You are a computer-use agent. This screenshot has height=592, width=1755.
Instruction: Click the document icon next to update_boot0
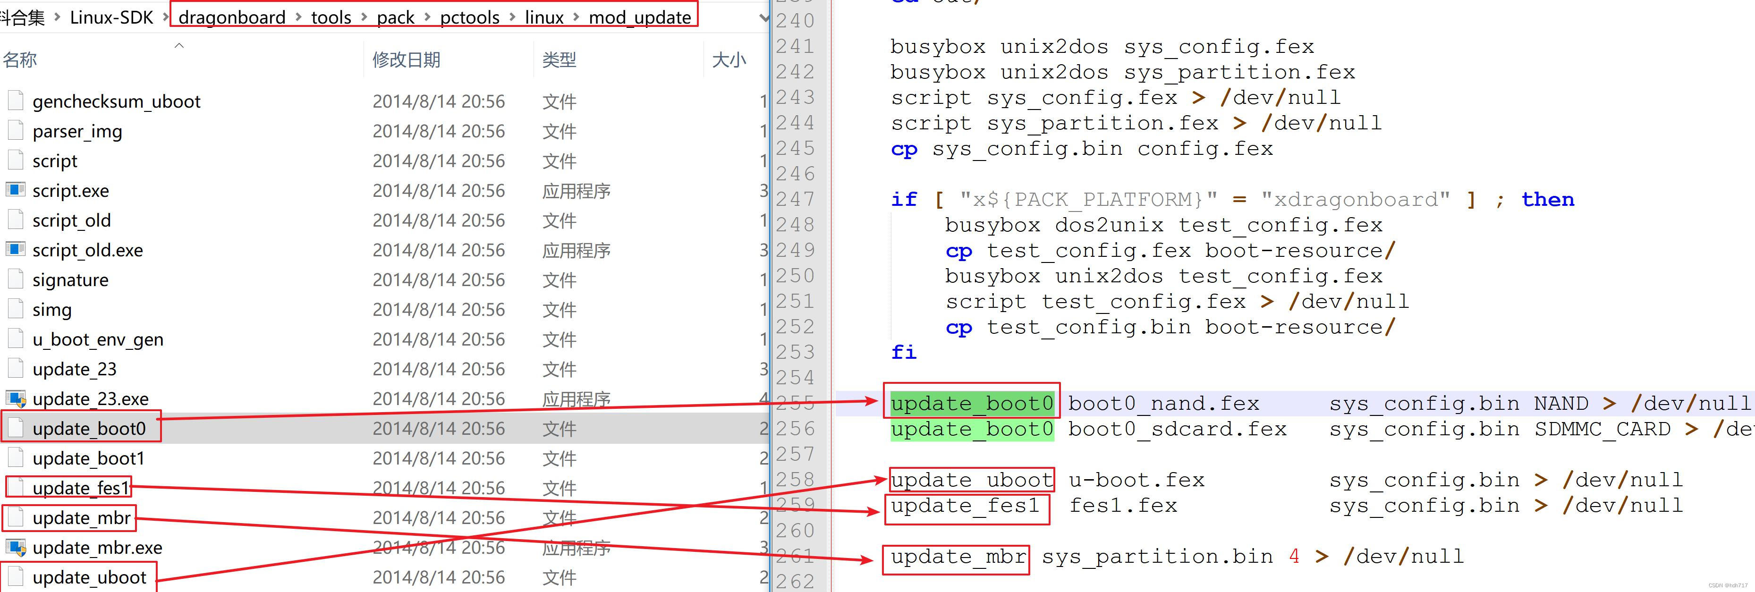pyautogui.click(x=15, y=428)
